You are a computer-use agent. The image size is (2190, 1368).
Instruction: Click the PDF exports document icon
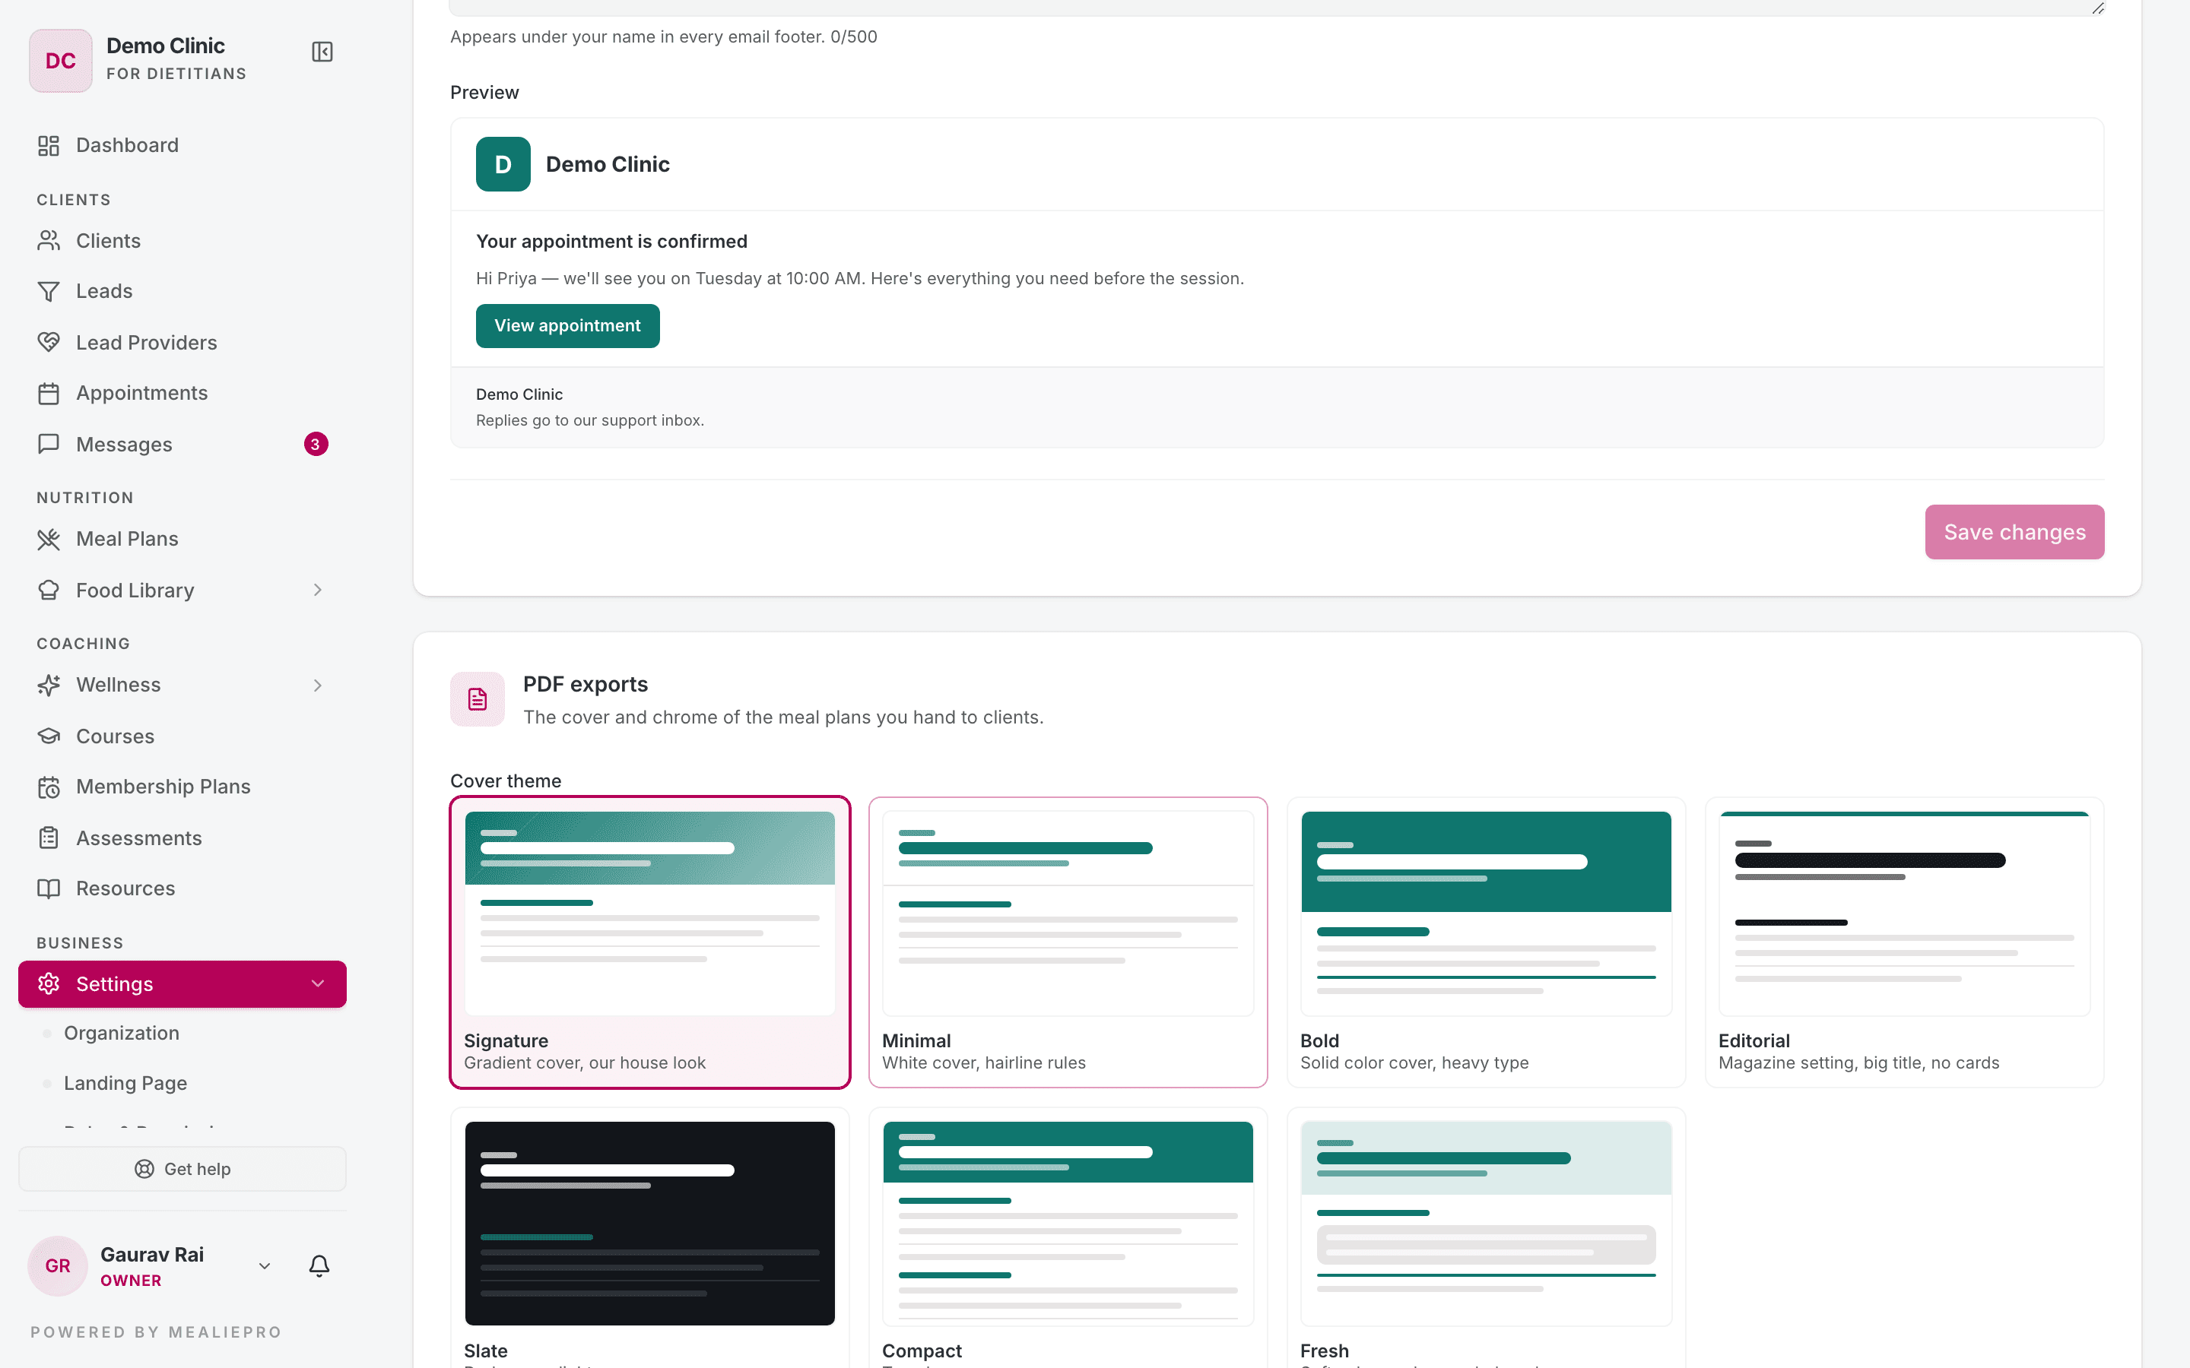click(x=478, y=699)
